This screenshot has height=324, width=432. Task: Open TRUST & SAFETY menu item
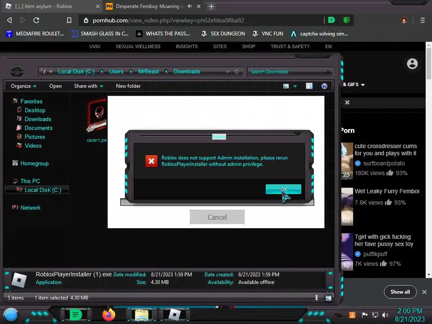tap(290, 46)
